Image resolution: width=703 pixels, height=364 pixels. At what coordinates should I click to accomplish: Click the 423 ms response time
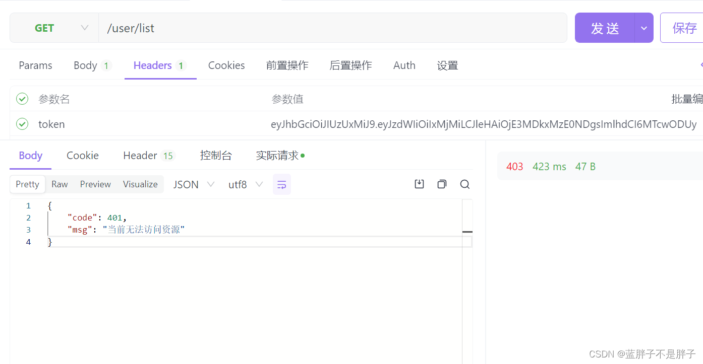(549, 167)
